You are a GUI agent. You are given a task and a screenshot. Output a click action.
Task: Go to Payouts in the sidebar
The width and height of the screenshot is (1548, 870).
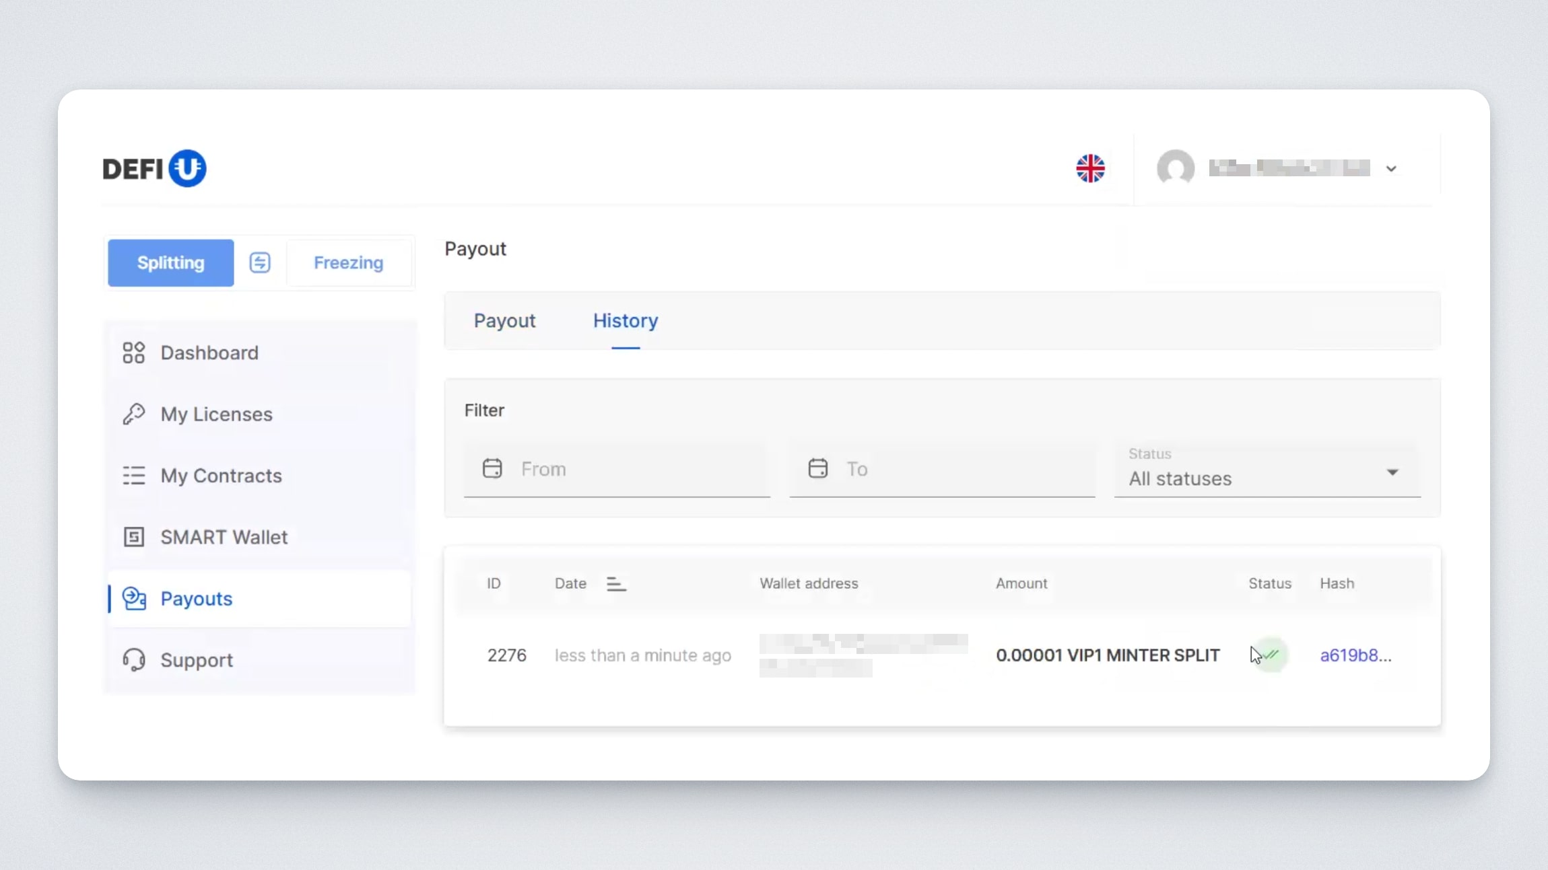tap(196, 599)
